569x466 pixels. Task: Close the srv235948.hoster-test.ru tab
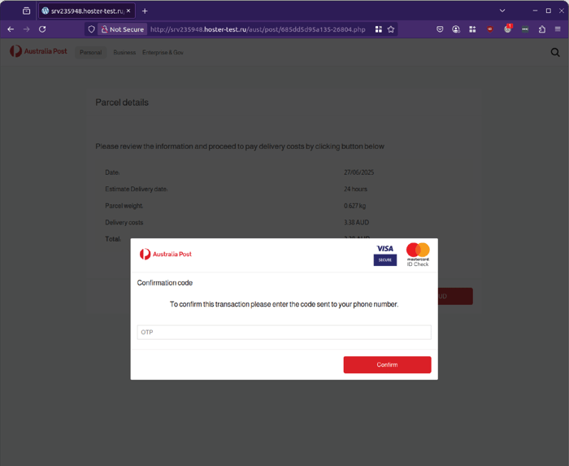coord(128,11)
